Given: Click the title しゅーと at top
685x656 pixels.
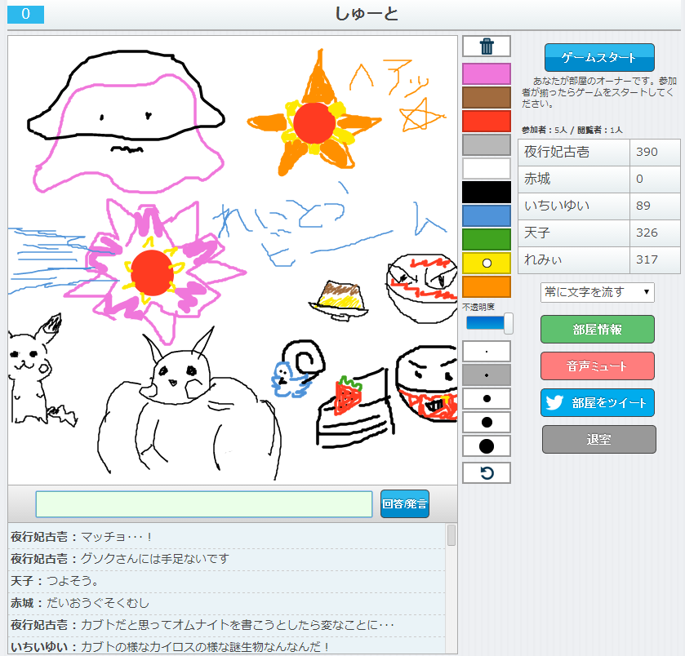Looking at the screenshot, I should tap(367, 14).
